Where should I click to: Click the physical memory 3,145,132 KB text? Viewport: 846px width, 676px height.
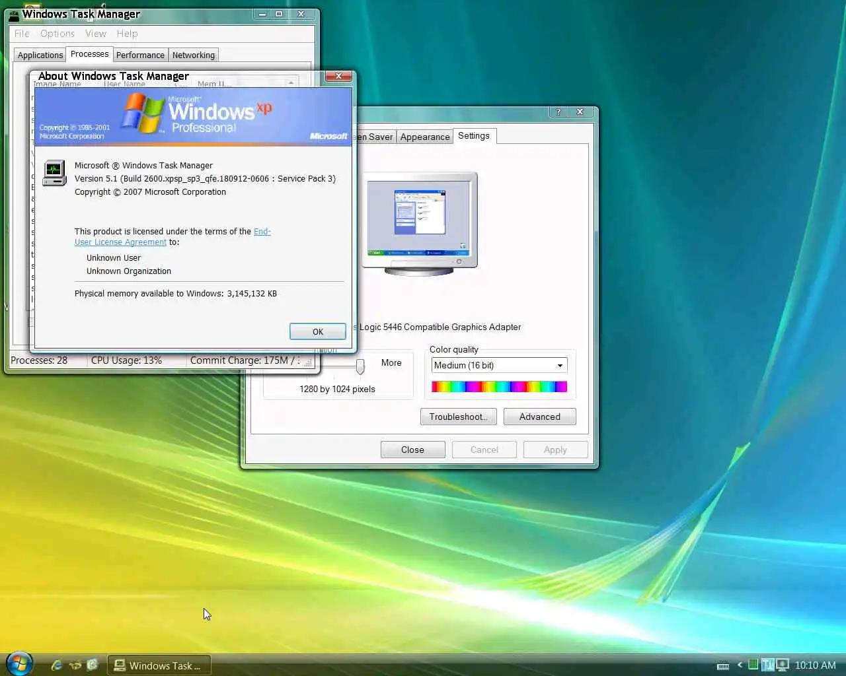click(176, 294)
